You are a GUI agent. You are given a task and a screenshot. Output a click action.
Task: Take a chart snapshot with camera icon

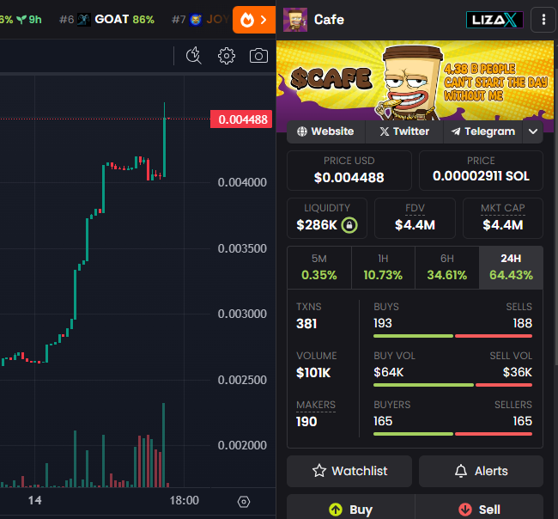click(258, 56)
